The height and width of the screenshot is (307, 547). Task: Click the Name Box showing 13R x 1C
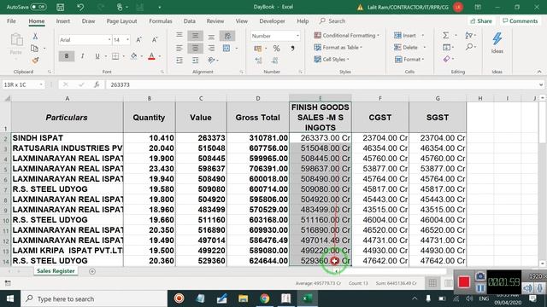click(23, 84)
